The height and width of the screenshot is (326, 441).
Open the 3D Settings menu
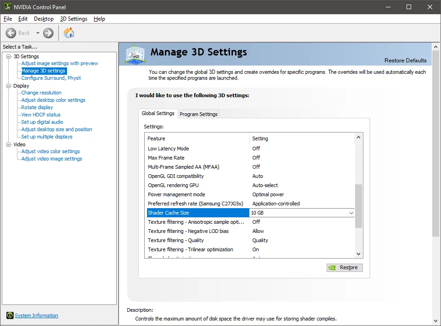point(73,19)
